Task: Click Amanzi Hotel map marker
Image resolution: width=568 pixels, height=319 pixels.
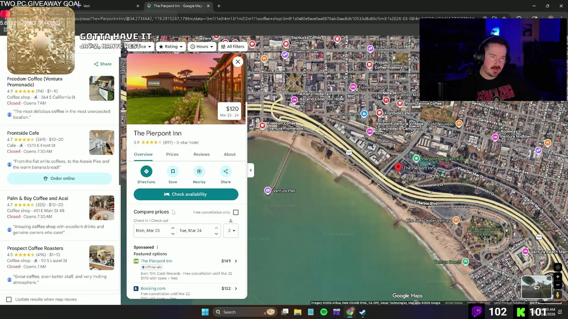Action: coord(294,100)
